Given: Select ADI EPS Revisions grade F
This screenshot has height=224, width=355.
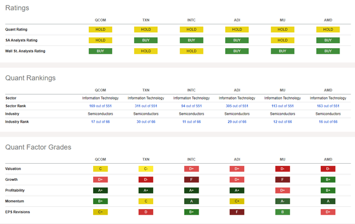Looking at the screenshot, I should pyautogui.click(x=237, y=212).
